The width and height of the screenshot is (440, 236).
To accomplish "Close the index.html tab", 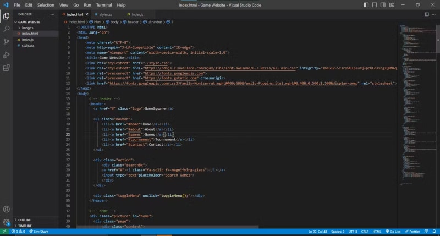I will (87, 14).
